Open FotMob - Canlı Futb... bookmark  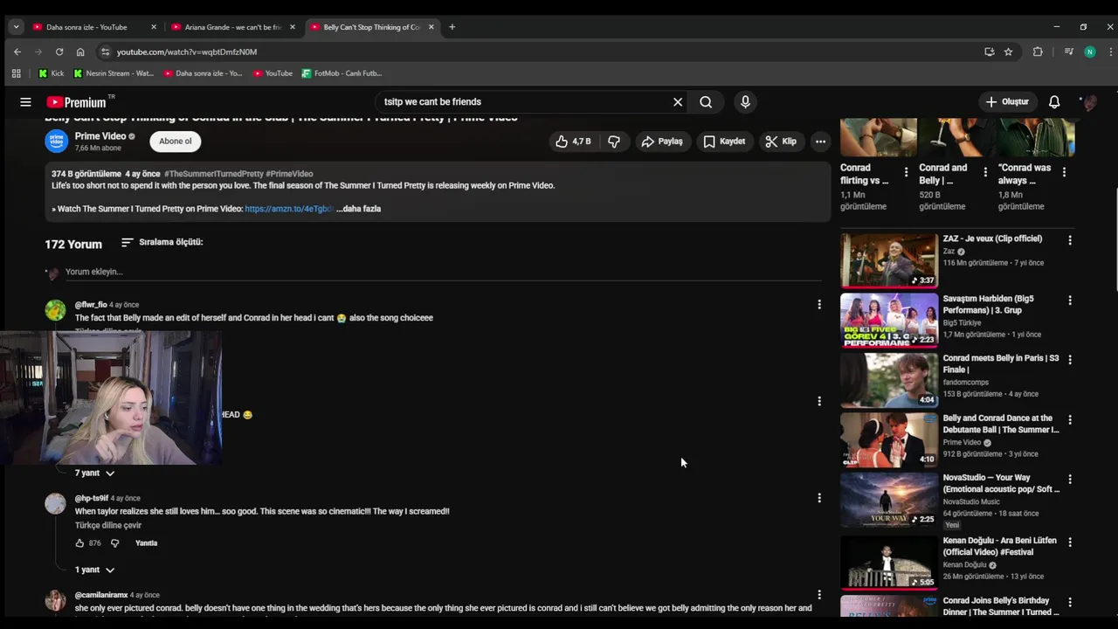click(342, 73)
